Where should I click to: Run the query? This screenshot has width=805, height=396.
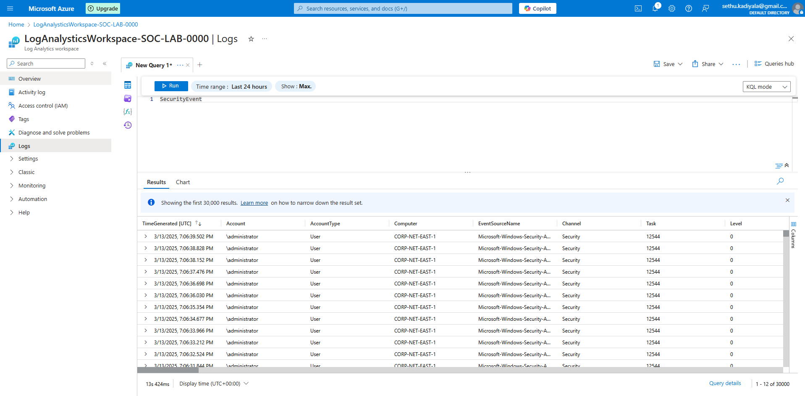tap(171, 86)
